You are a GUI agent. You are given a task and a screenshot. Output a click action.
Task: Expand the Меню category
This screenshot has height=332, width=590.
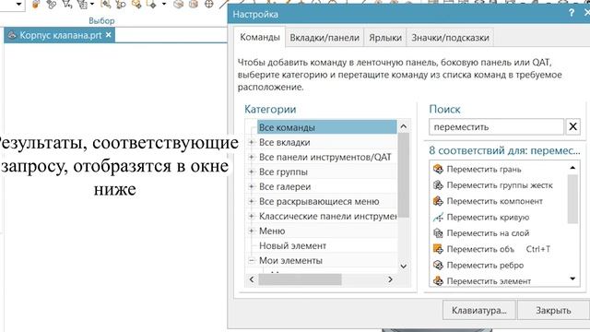(252, 231)
